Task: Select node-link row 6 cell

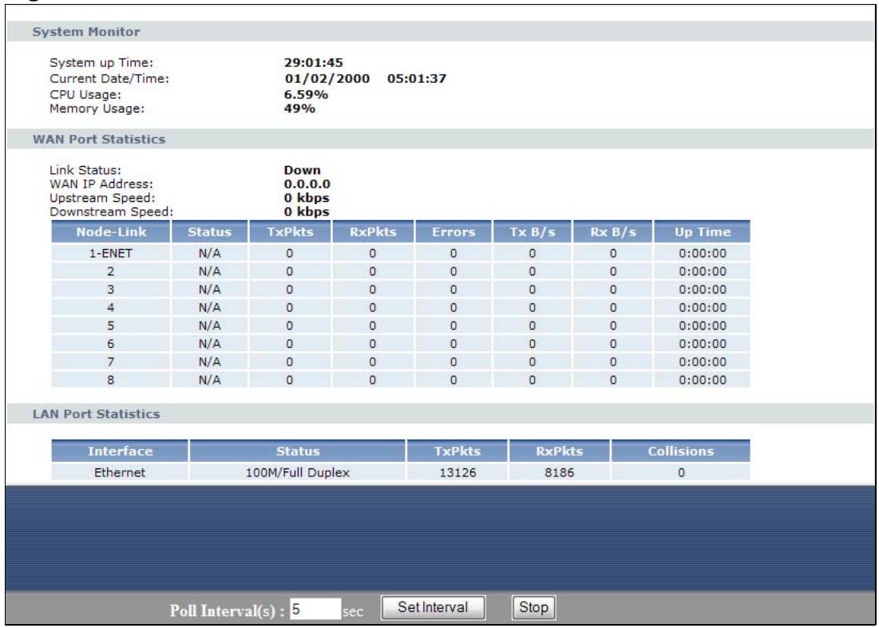Action: [x=111, y=343]
